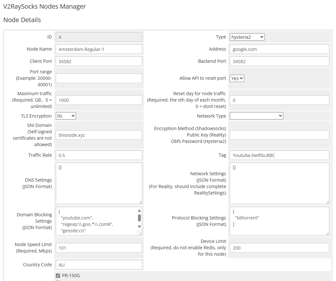
Task: Open the Type dropdown showing hysteria2
Action: pyautogui.click(x=247, y=37)
